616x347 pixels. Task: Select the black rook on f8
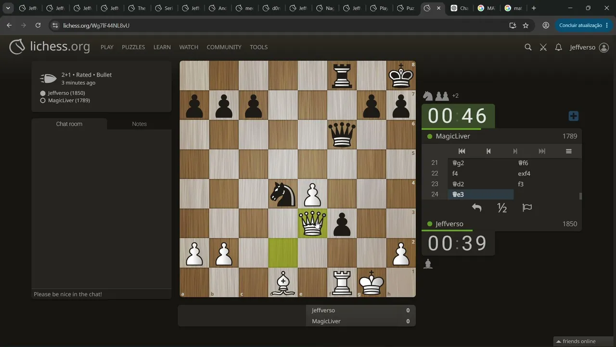(x=342, y=76)
